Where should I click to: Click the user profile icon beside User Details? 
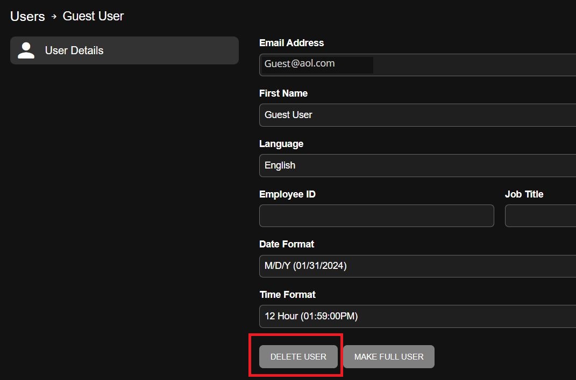[26, 50]
